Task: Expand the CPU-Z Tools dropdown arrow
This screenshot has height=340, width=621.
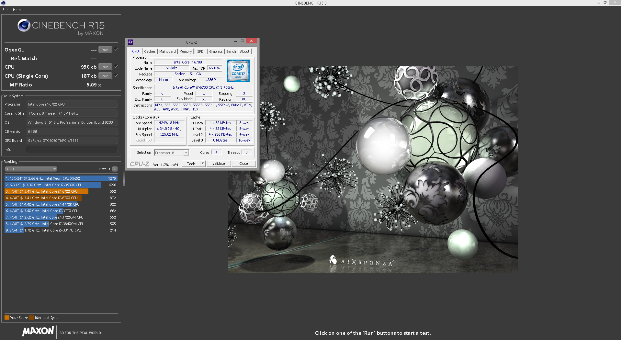Action: tap(203, 164)
